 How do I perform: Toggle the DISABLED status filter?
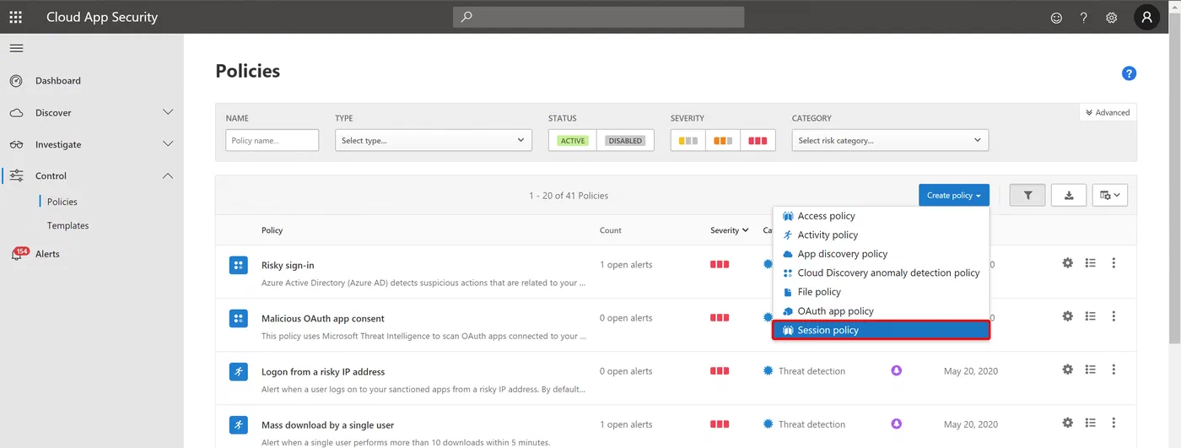click(x=625, y=141)
